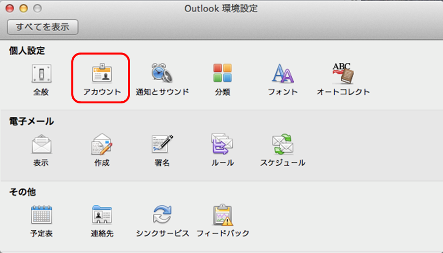Select the 分類 (Categories) colored squares icon
This screenshot has width=443, height=253.
[x=223, y=74]
